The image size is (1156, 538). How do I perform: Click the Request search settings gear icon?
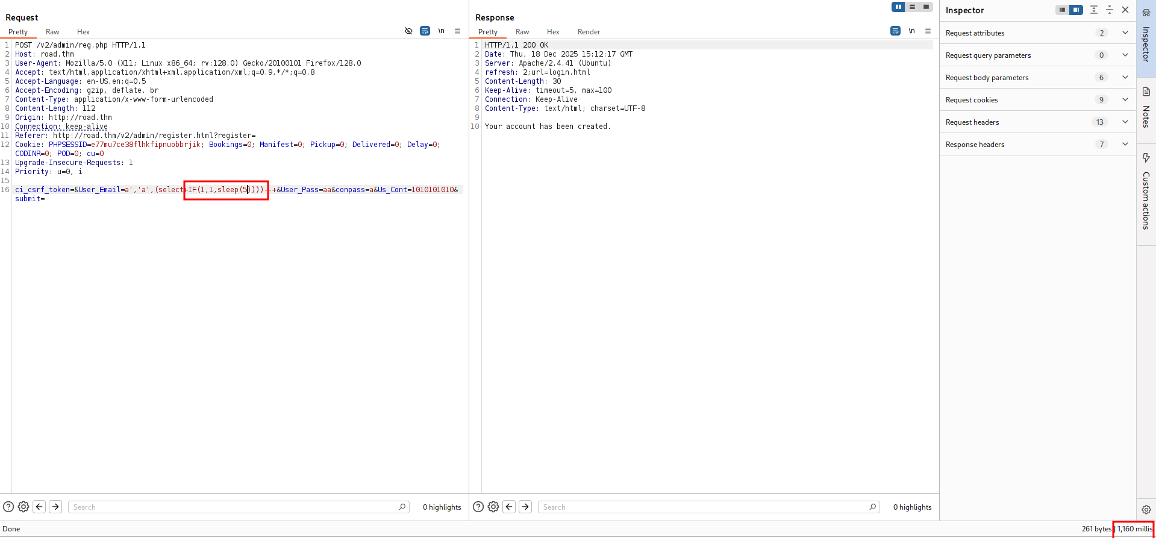click(x=23, y=507)
